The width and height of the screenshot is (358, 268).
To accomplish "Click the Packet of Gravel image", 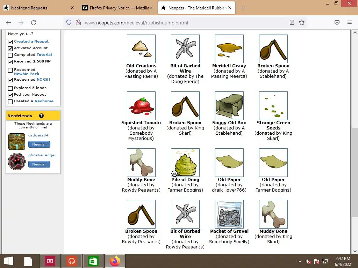I will (229, 214).
